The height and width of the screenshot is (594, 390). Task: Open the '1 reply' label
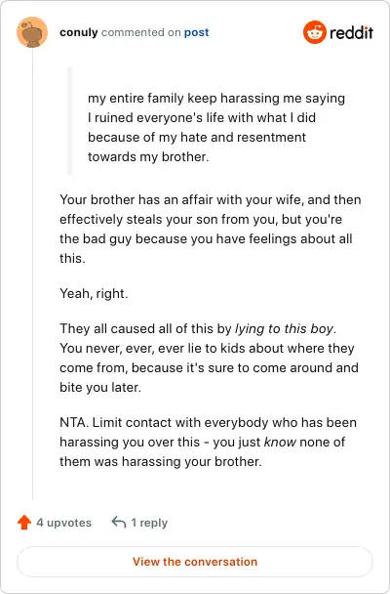(x=149, y=523)
